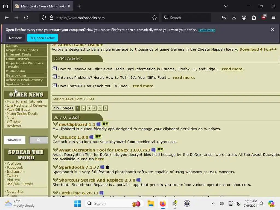Open the Firefox downloads panel
The width and height of the screenshot is (280, 210).
[x=234, y=17]
